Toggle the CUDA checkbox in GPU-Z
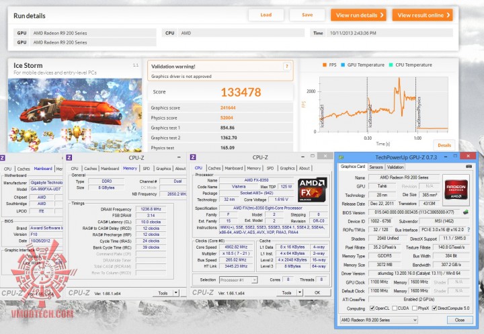Viewport: 484px width, 334px height. (x=395, y=308)
